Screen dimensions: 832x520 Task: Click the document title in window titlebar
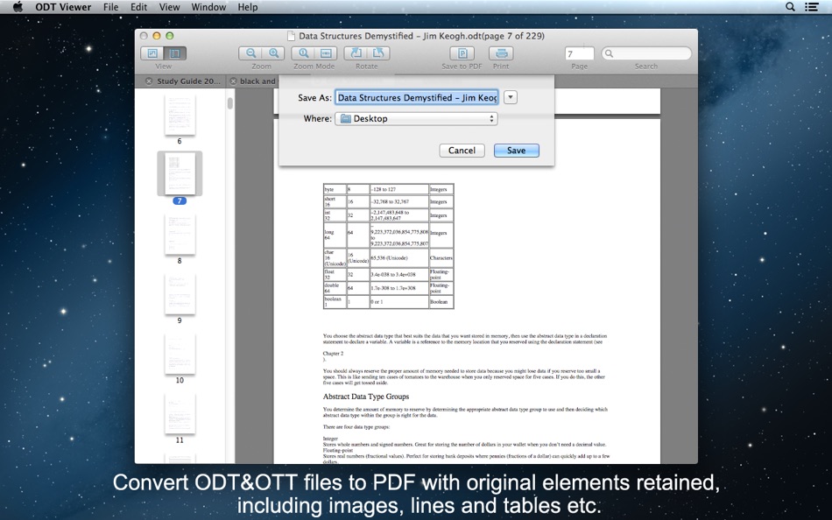421,36
